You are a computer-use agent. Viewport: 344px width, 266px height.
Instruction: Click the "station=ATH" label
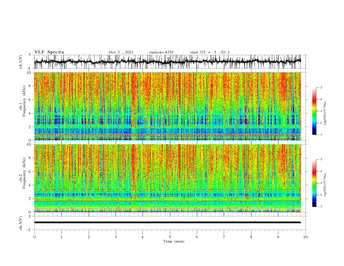pos(161,52)
